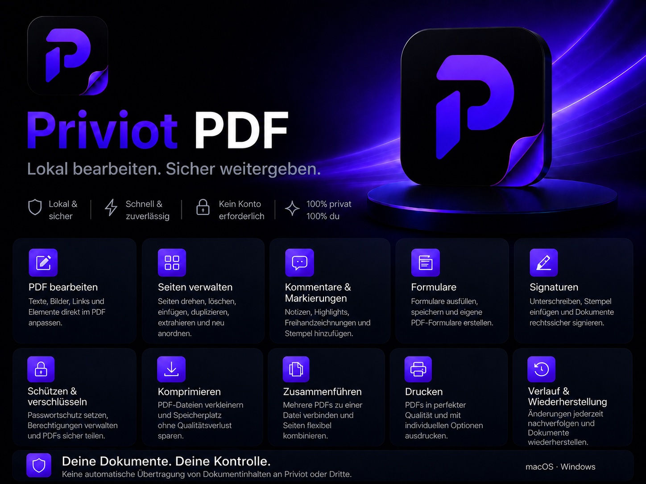Viewport: 646px width, 484px height.
Task: Click the Kommentare & Markierungen heading
Action: pos(318,292)
